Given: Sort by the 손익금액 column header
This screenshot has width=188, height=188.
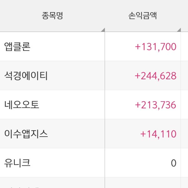Looking at the screenshot, I should (x=143, y=16).
